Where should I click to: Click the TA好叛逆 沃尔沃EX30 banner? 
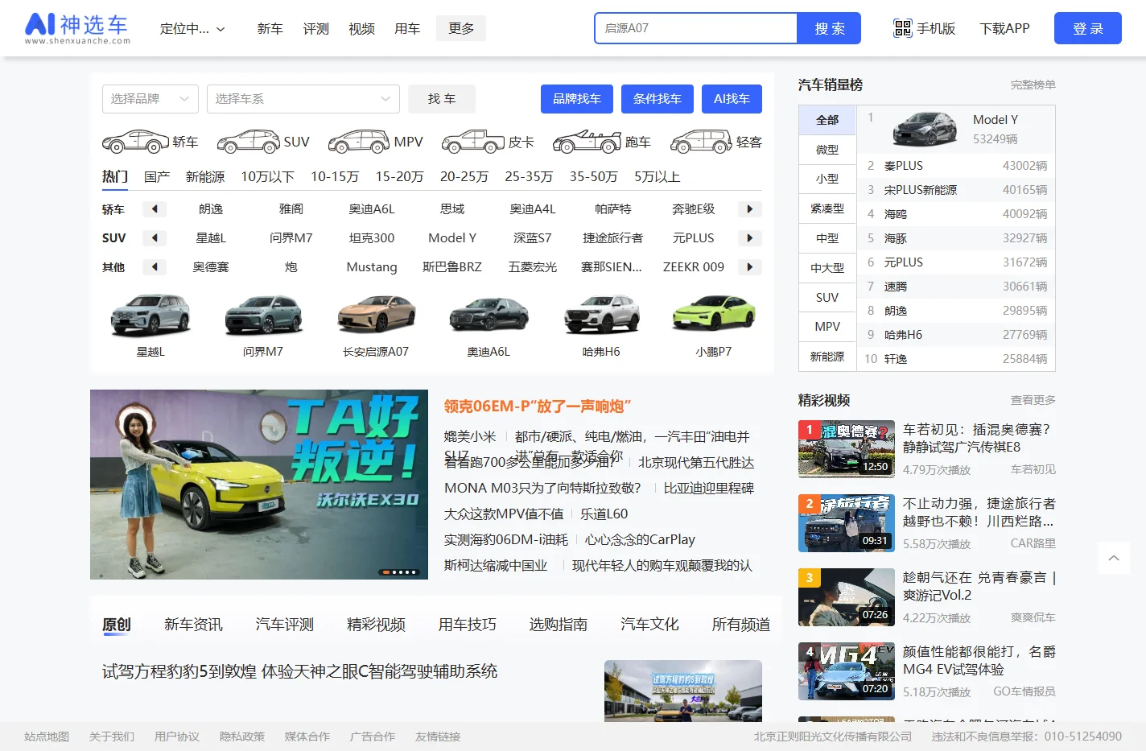coord(259,485)
